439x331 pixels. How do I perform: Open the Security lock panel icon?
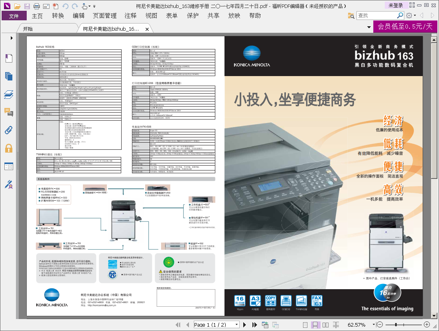pos(9,148)
